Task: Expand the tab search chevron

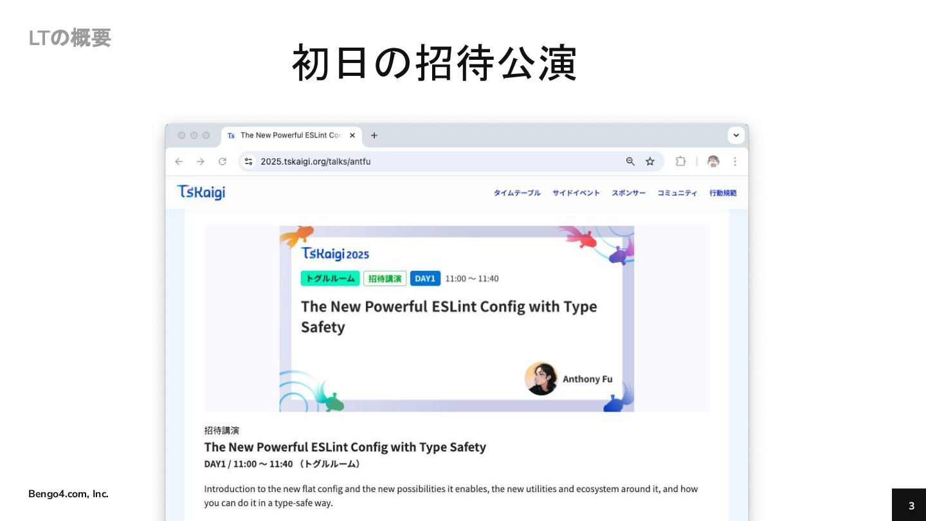Action: coord(736,136)
